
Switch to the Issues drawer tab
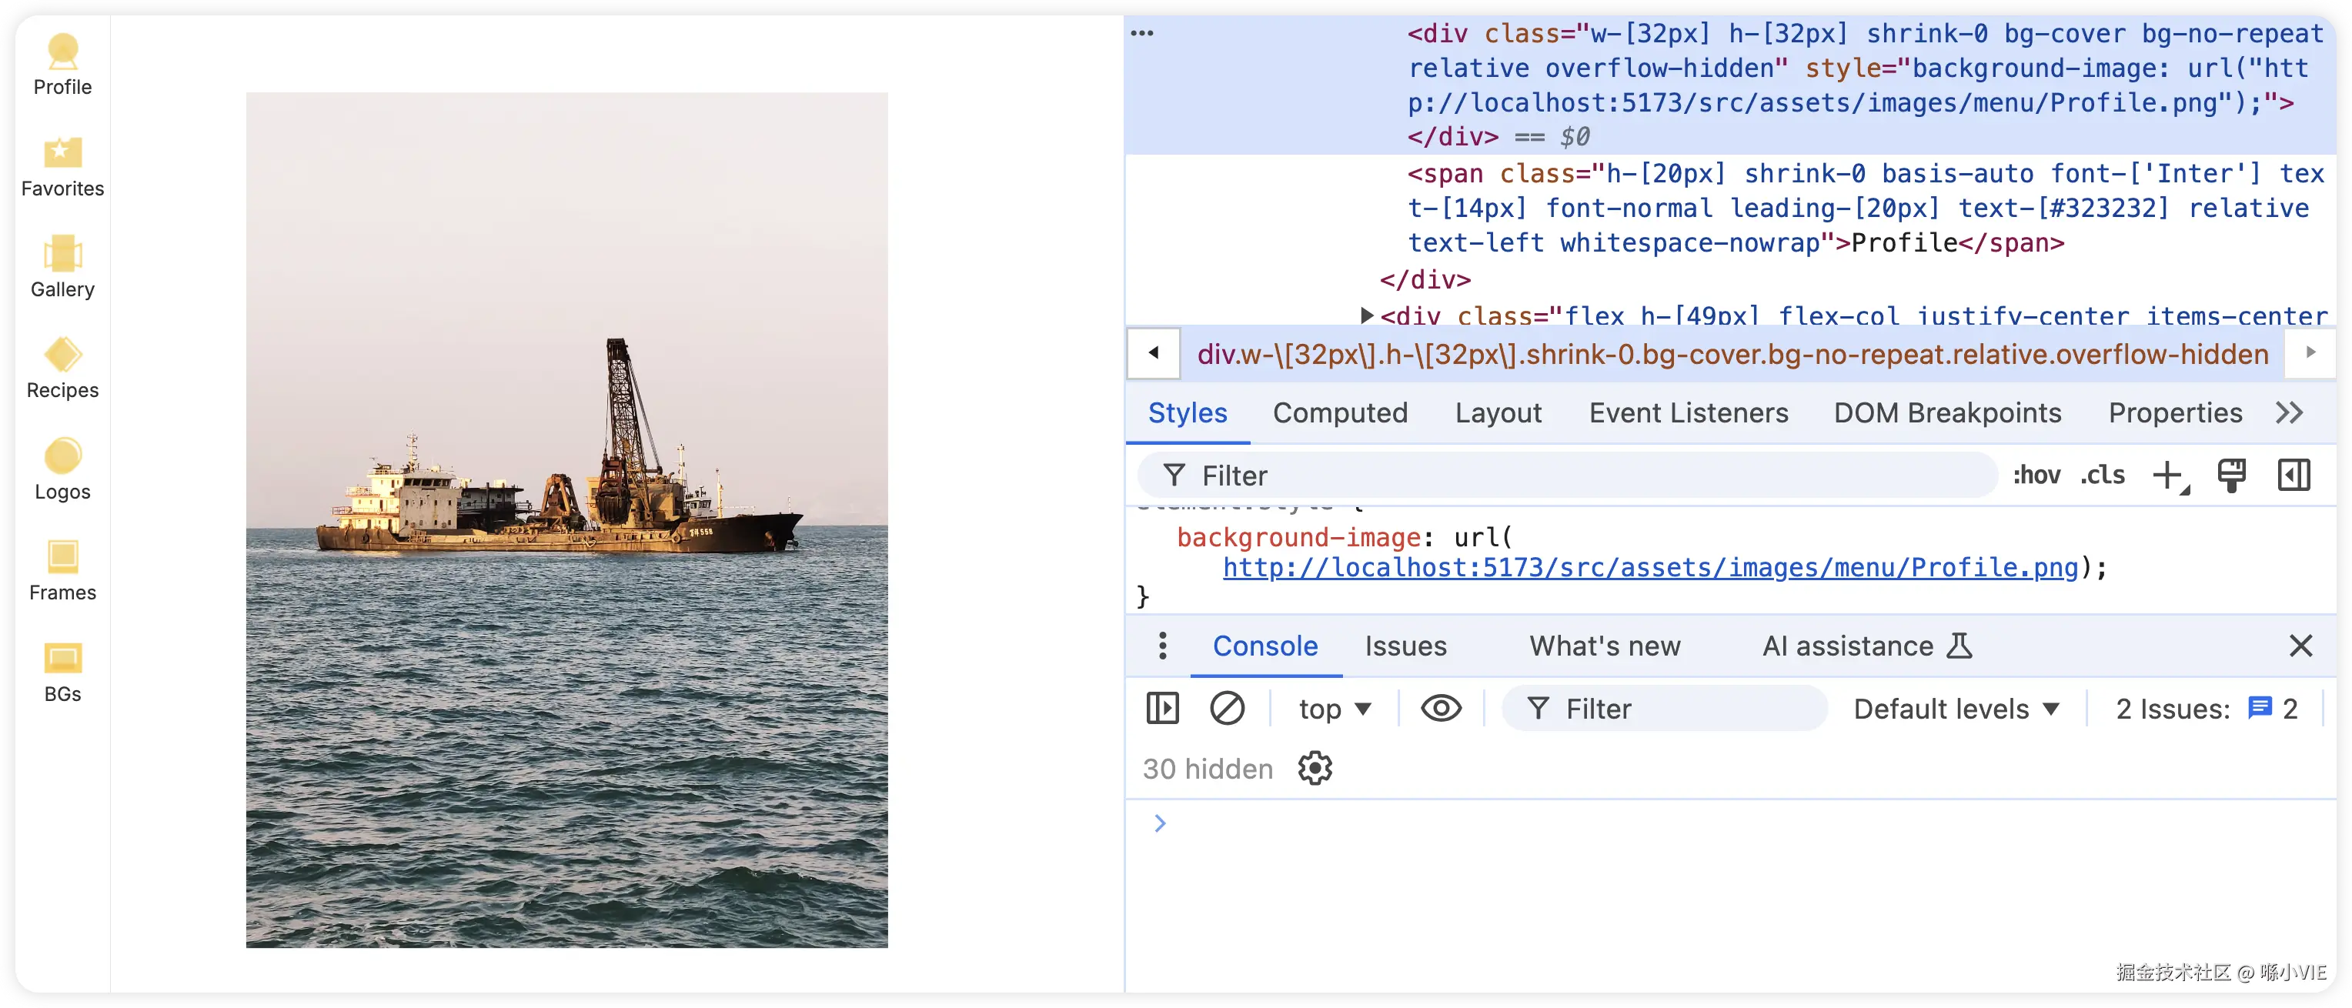1405,646
